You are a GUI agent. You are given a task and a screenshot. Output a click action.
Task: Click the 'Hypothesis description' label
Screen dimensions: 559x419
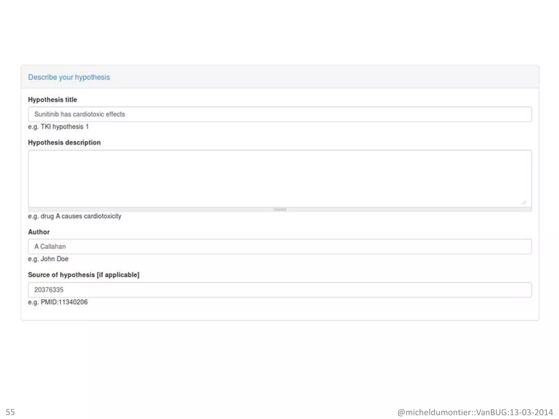coord(64,142)
